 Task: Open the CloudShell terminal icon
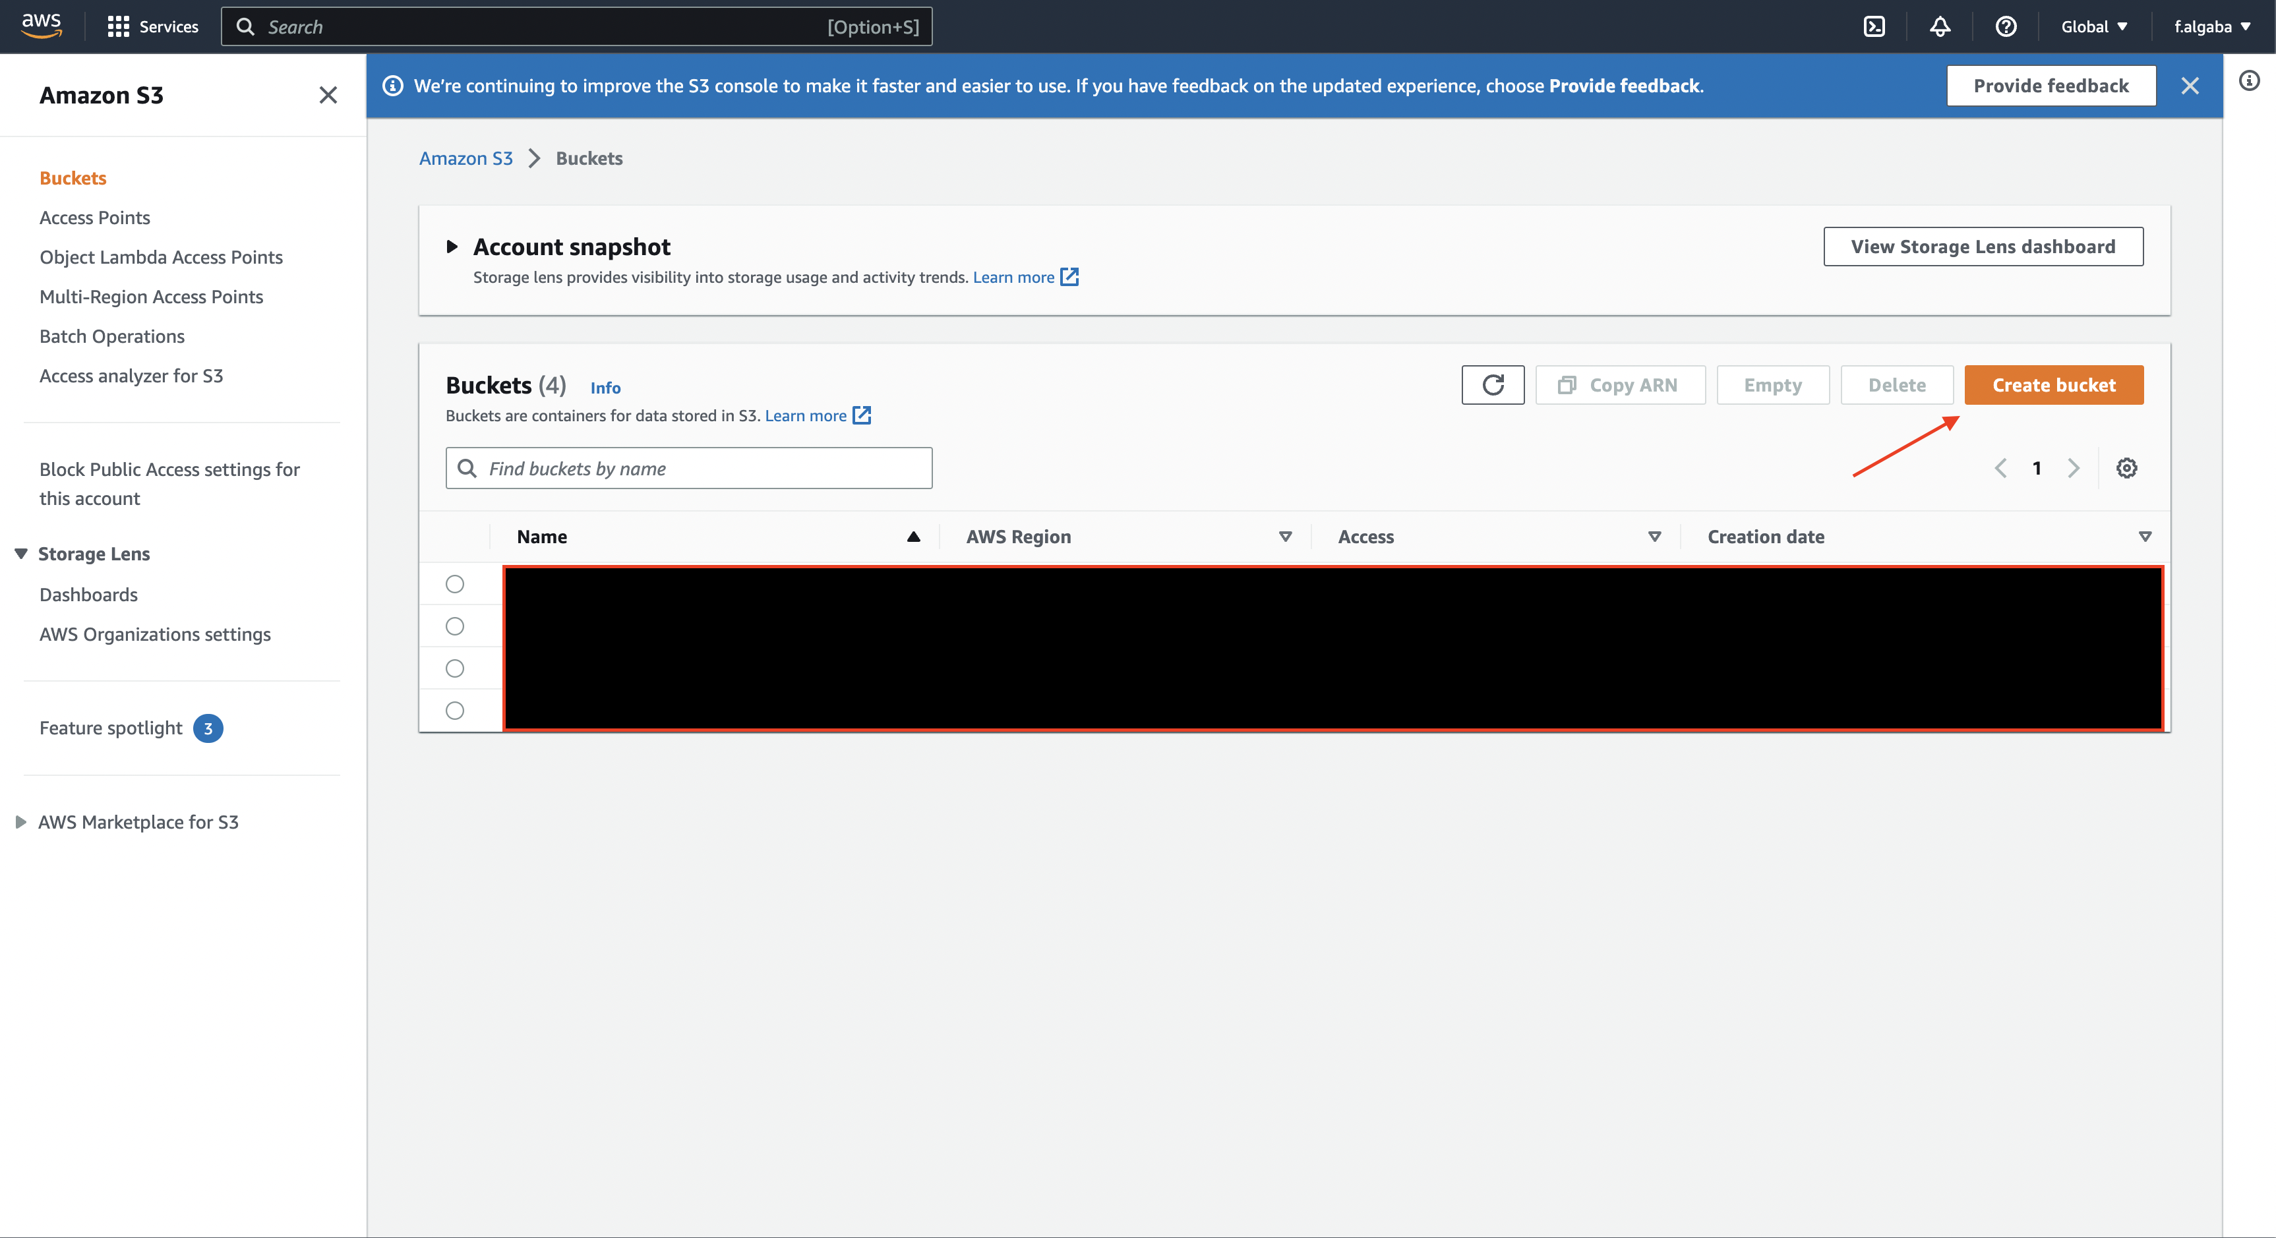[x=1874, y=26]
